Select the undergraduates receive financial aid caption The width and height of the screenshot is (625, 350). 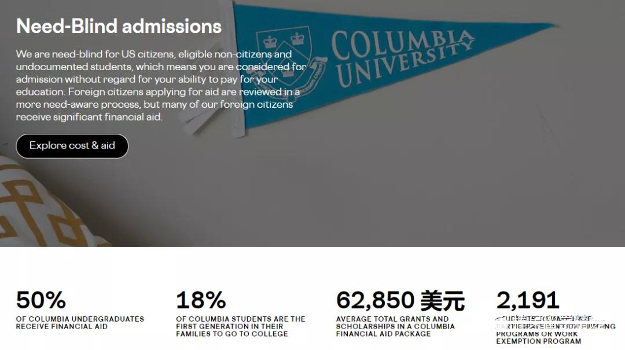[80, 323]
